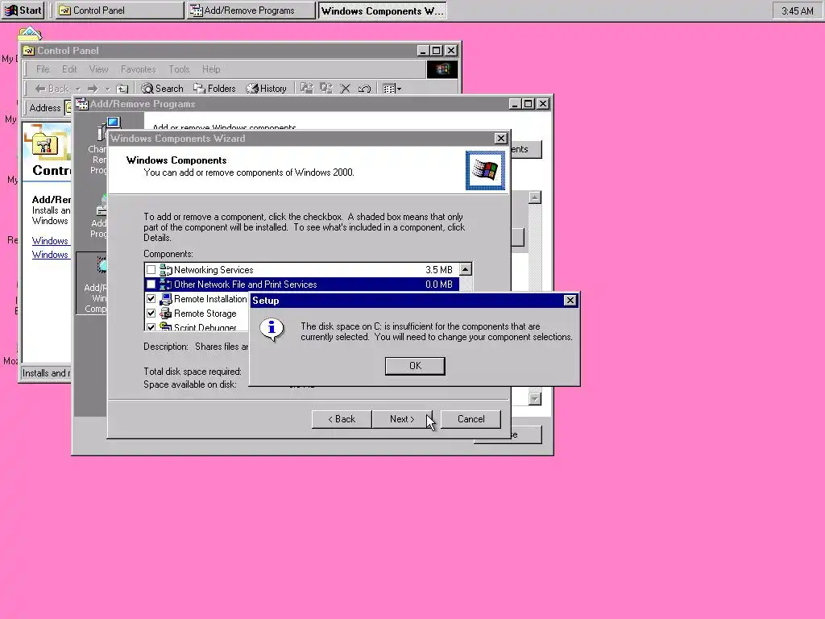Select the Networking Services icon
This screenshot has height=619, width=825.
pyautogui.click(x=166, y=270)
